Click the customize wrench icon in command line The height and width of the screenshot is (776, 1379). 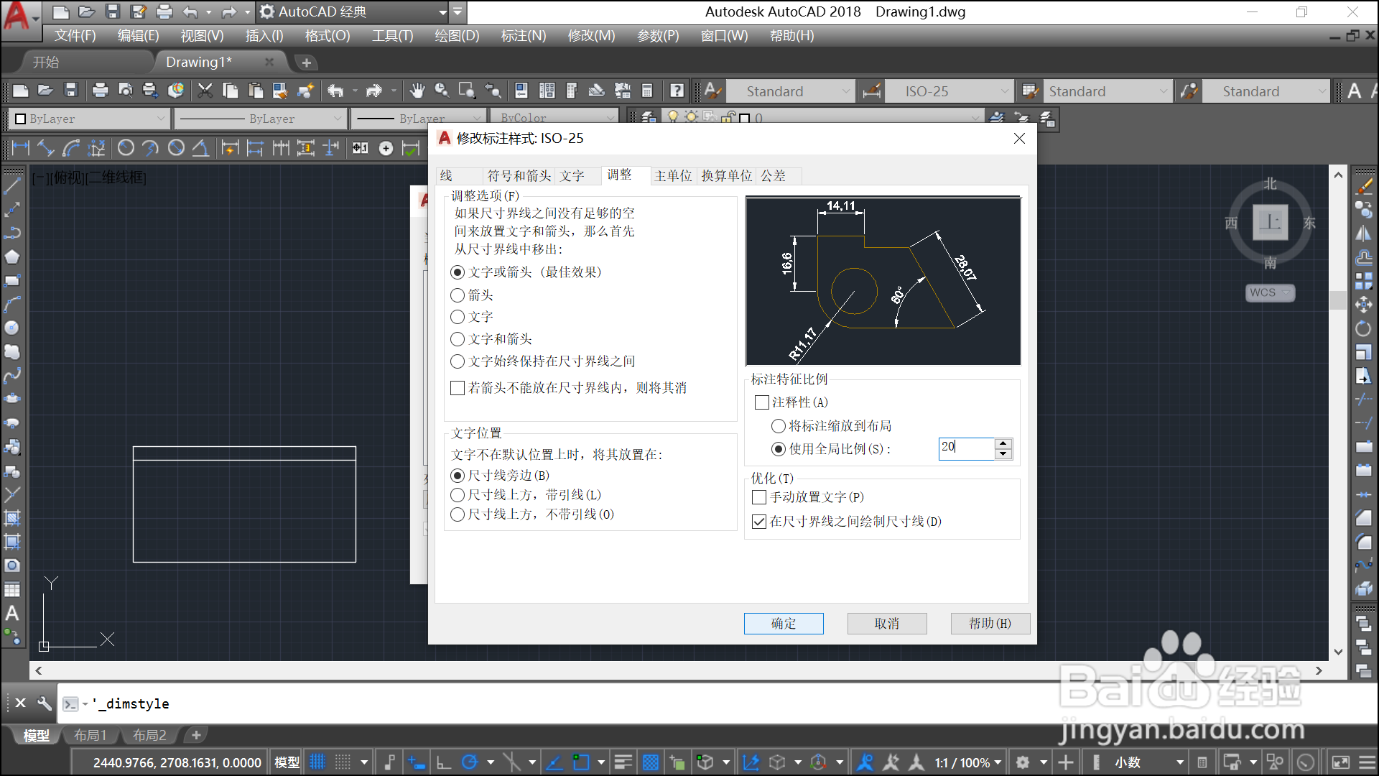45,703
